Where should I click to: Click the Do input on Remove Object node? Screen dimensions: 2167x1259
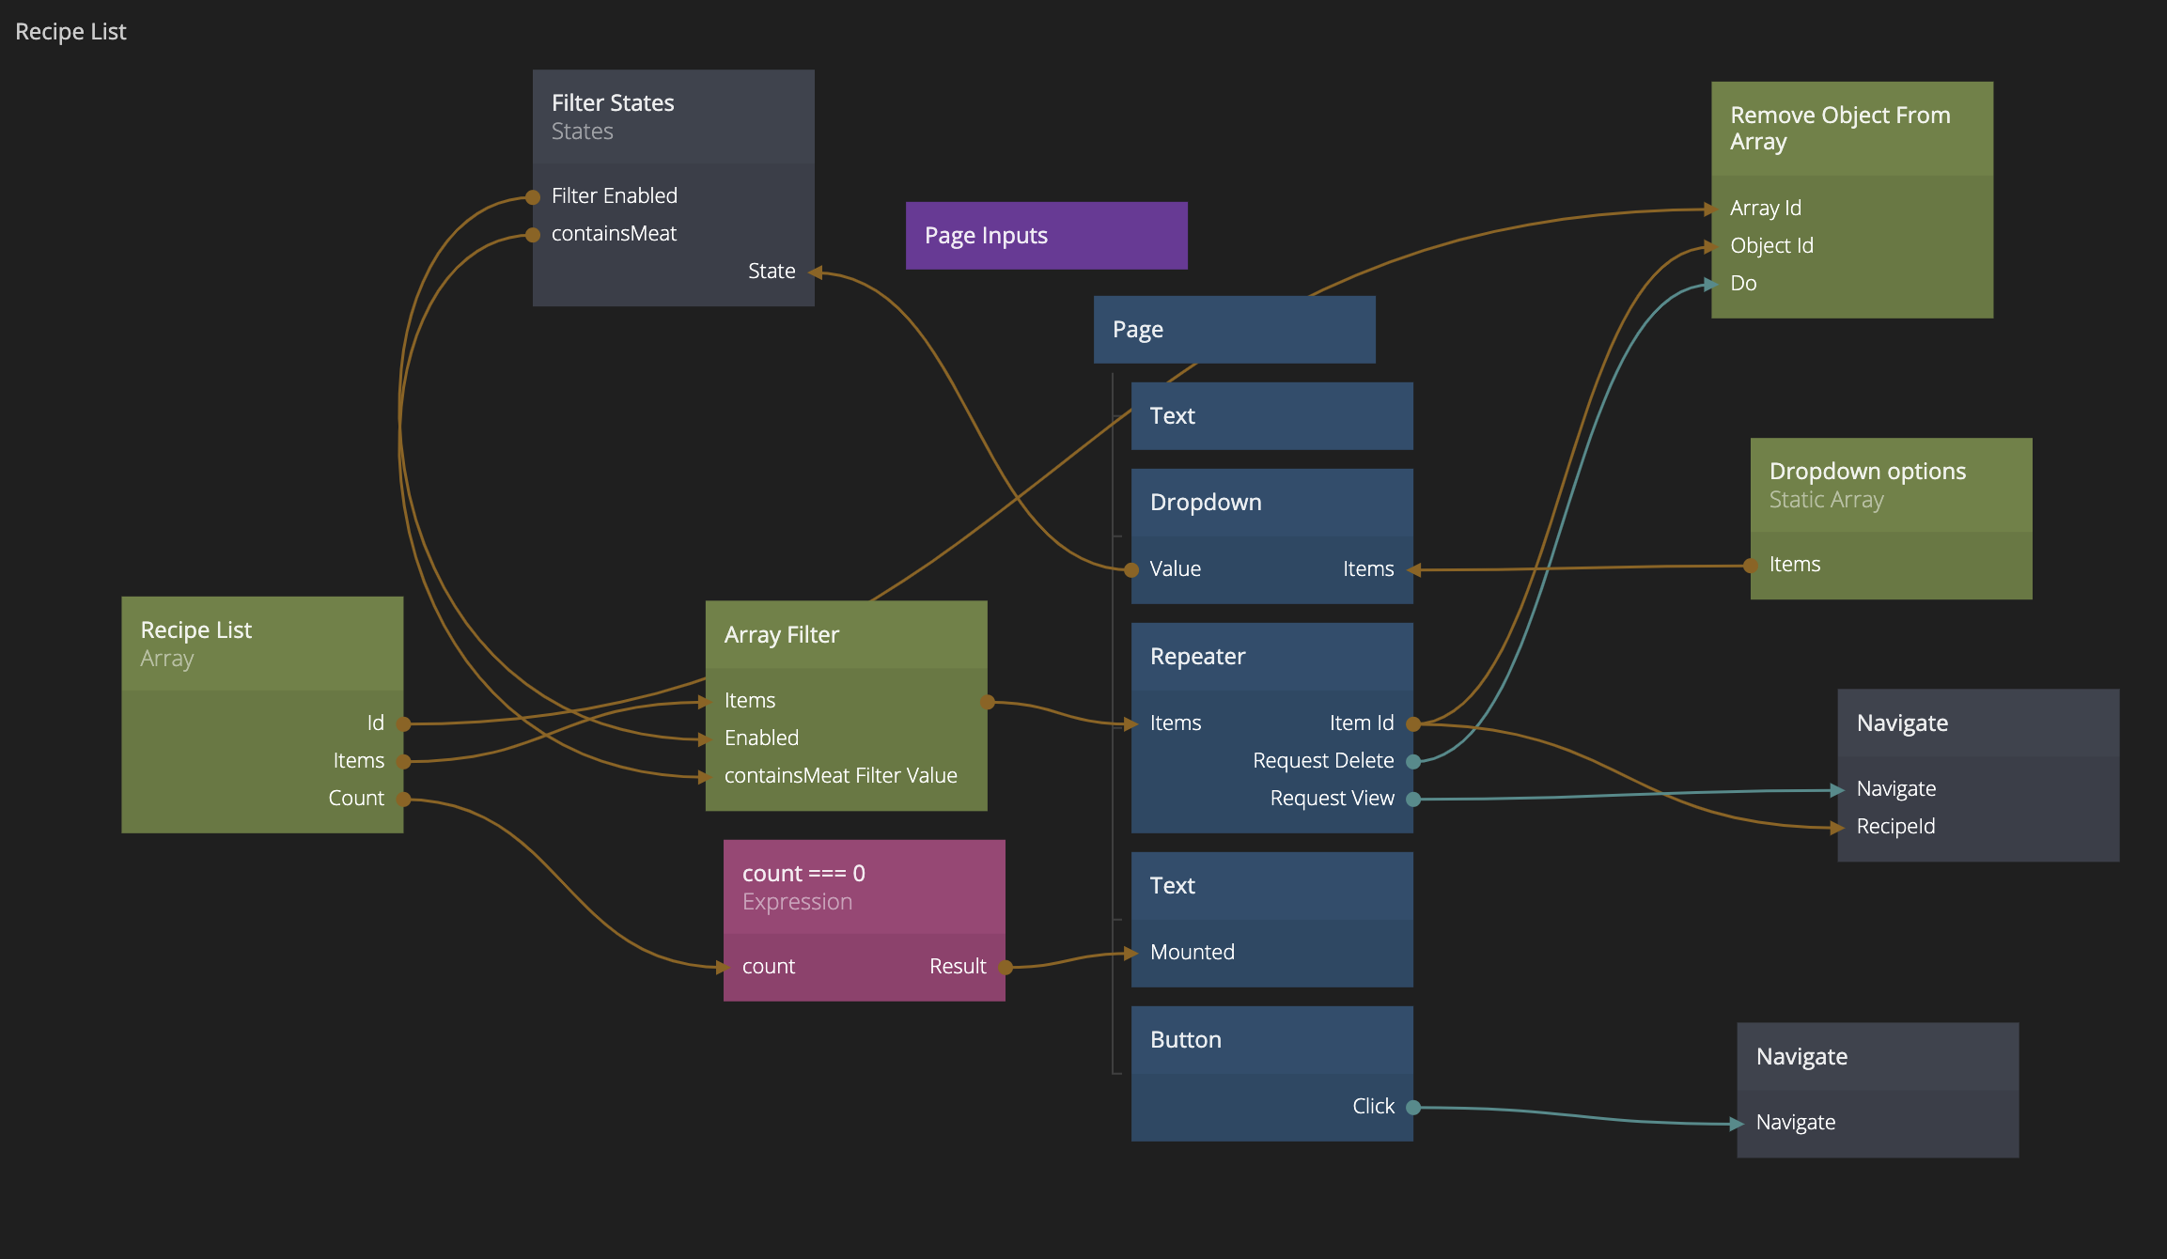1713,284
